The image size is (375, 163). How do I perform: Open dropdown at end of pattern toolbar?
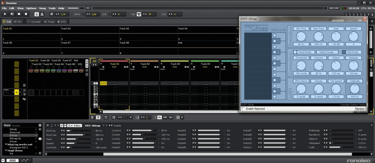click(x=182, y=117)
